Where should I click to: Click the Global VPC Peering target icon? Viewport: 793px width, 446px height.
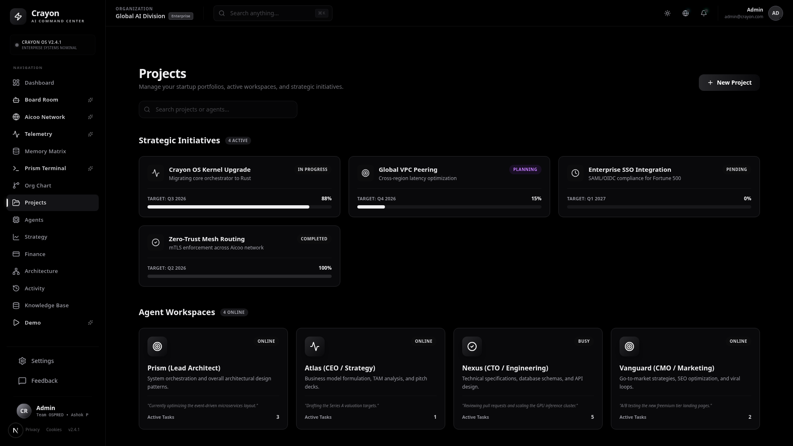pyautogui.click(x=366, y=173)
